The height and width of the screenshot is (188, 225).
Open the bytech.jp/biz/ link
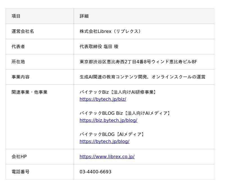pos(103,99)
